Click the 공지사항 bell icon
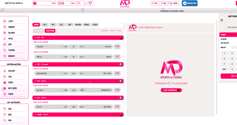Viewport: 237px width, 125px height. 5,71
